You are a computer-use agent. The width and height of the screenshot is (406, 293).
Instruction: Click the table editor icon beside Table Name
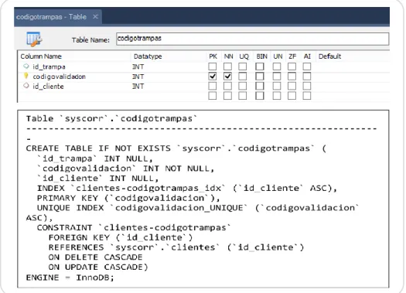click(x=34, y=39)
